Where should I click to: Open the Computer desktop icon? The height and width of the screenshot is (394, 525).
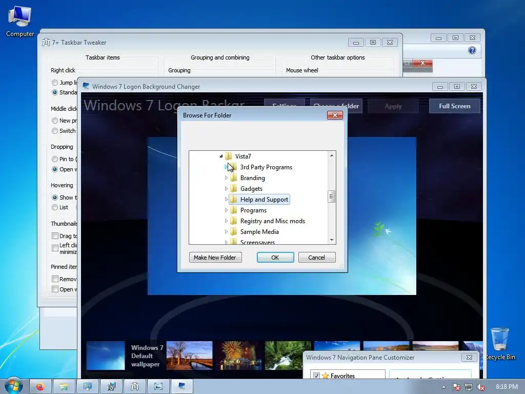pyautogui.click(x=20, y=22)
